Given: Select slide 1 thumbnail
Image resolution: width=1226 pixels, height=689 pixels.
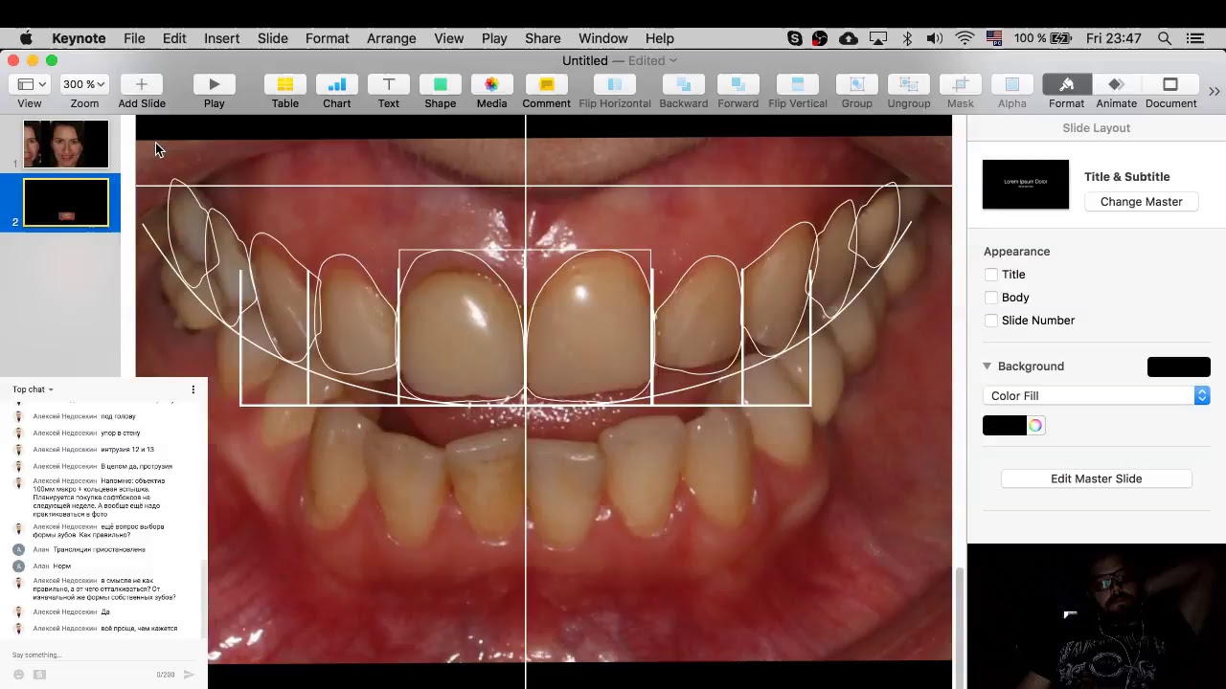Looking at the screenshot, I should tap(66, 144).
